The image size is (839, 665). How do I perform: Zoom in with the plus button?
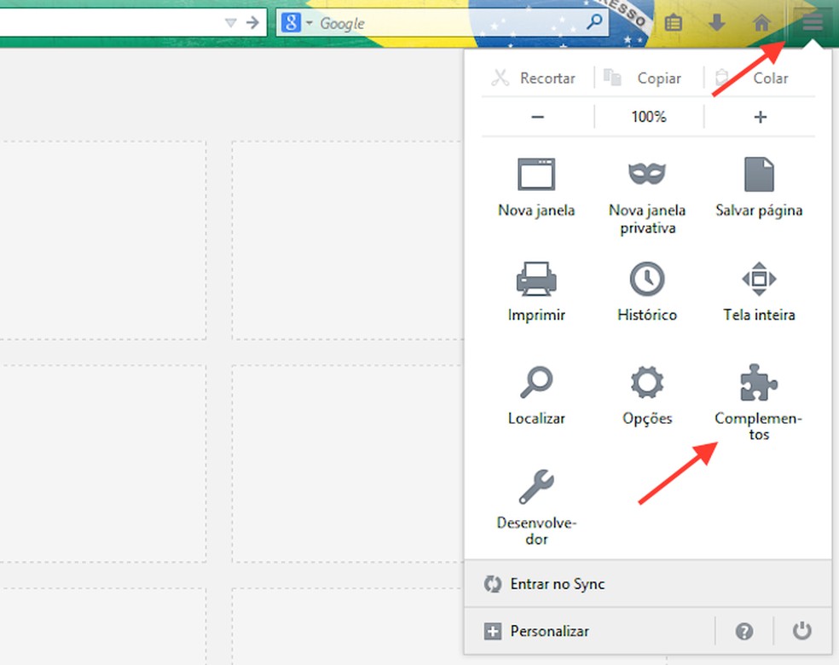point(760,117)
